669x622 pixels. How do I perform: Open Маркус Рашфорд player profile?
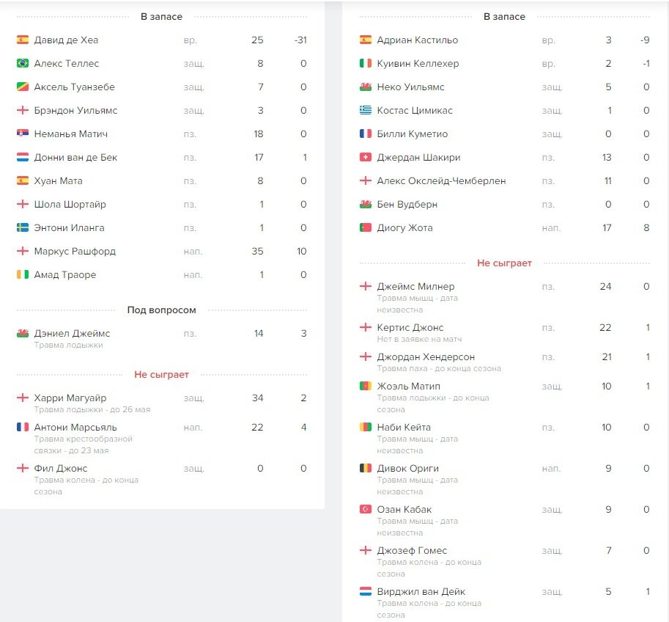click(x=75, y=252)
